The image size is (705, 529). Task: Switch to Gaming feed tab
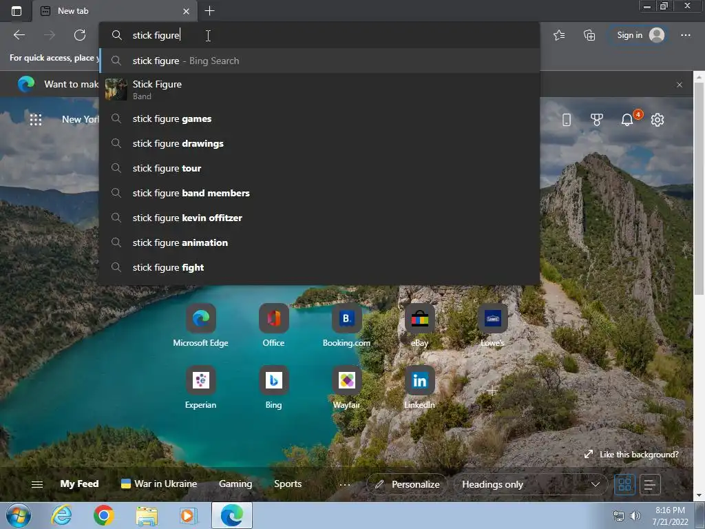tap(235, 484)
